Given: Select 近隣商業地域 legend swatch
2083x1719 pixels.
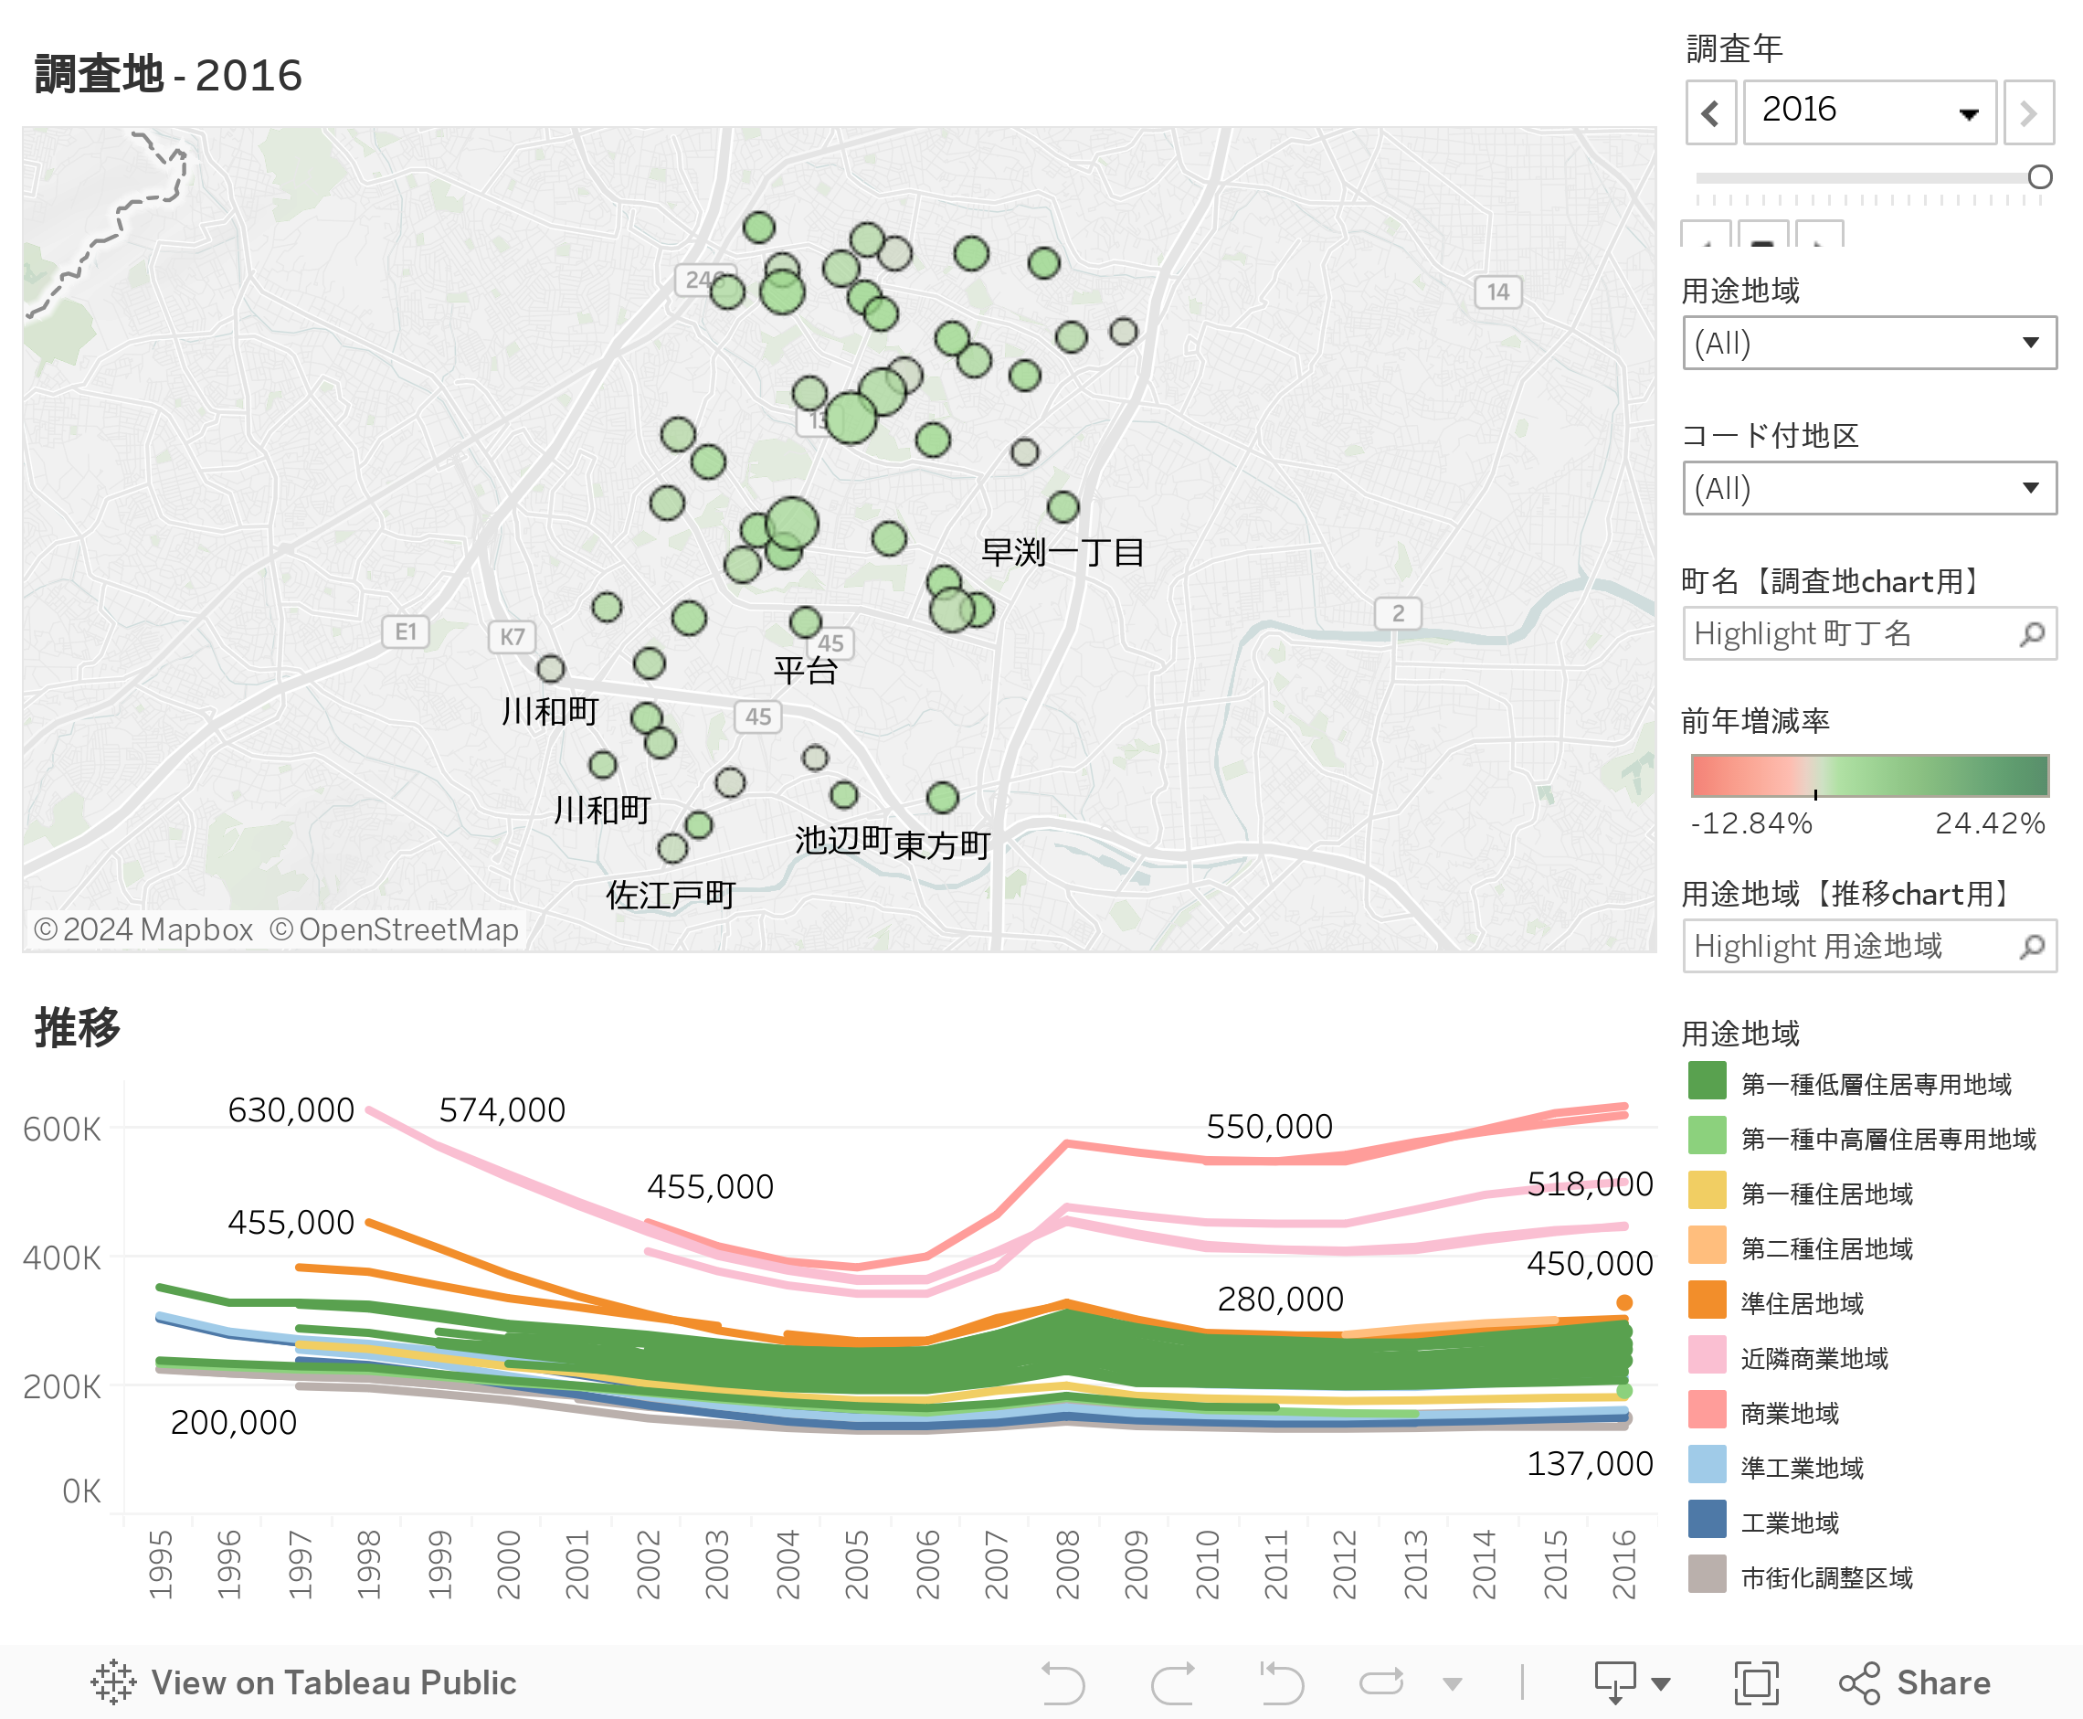Looking at the screenshot, I should (1707, 1354).
